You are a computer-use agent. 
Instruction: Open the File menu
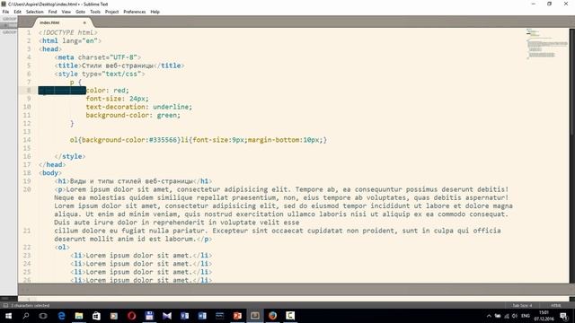tap(5, 12)
